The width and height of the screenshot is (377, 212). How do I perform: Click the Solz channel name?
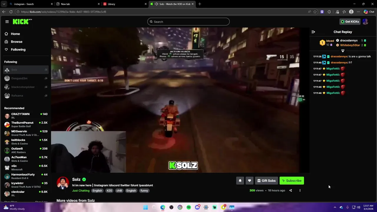(x=76, y=179)
